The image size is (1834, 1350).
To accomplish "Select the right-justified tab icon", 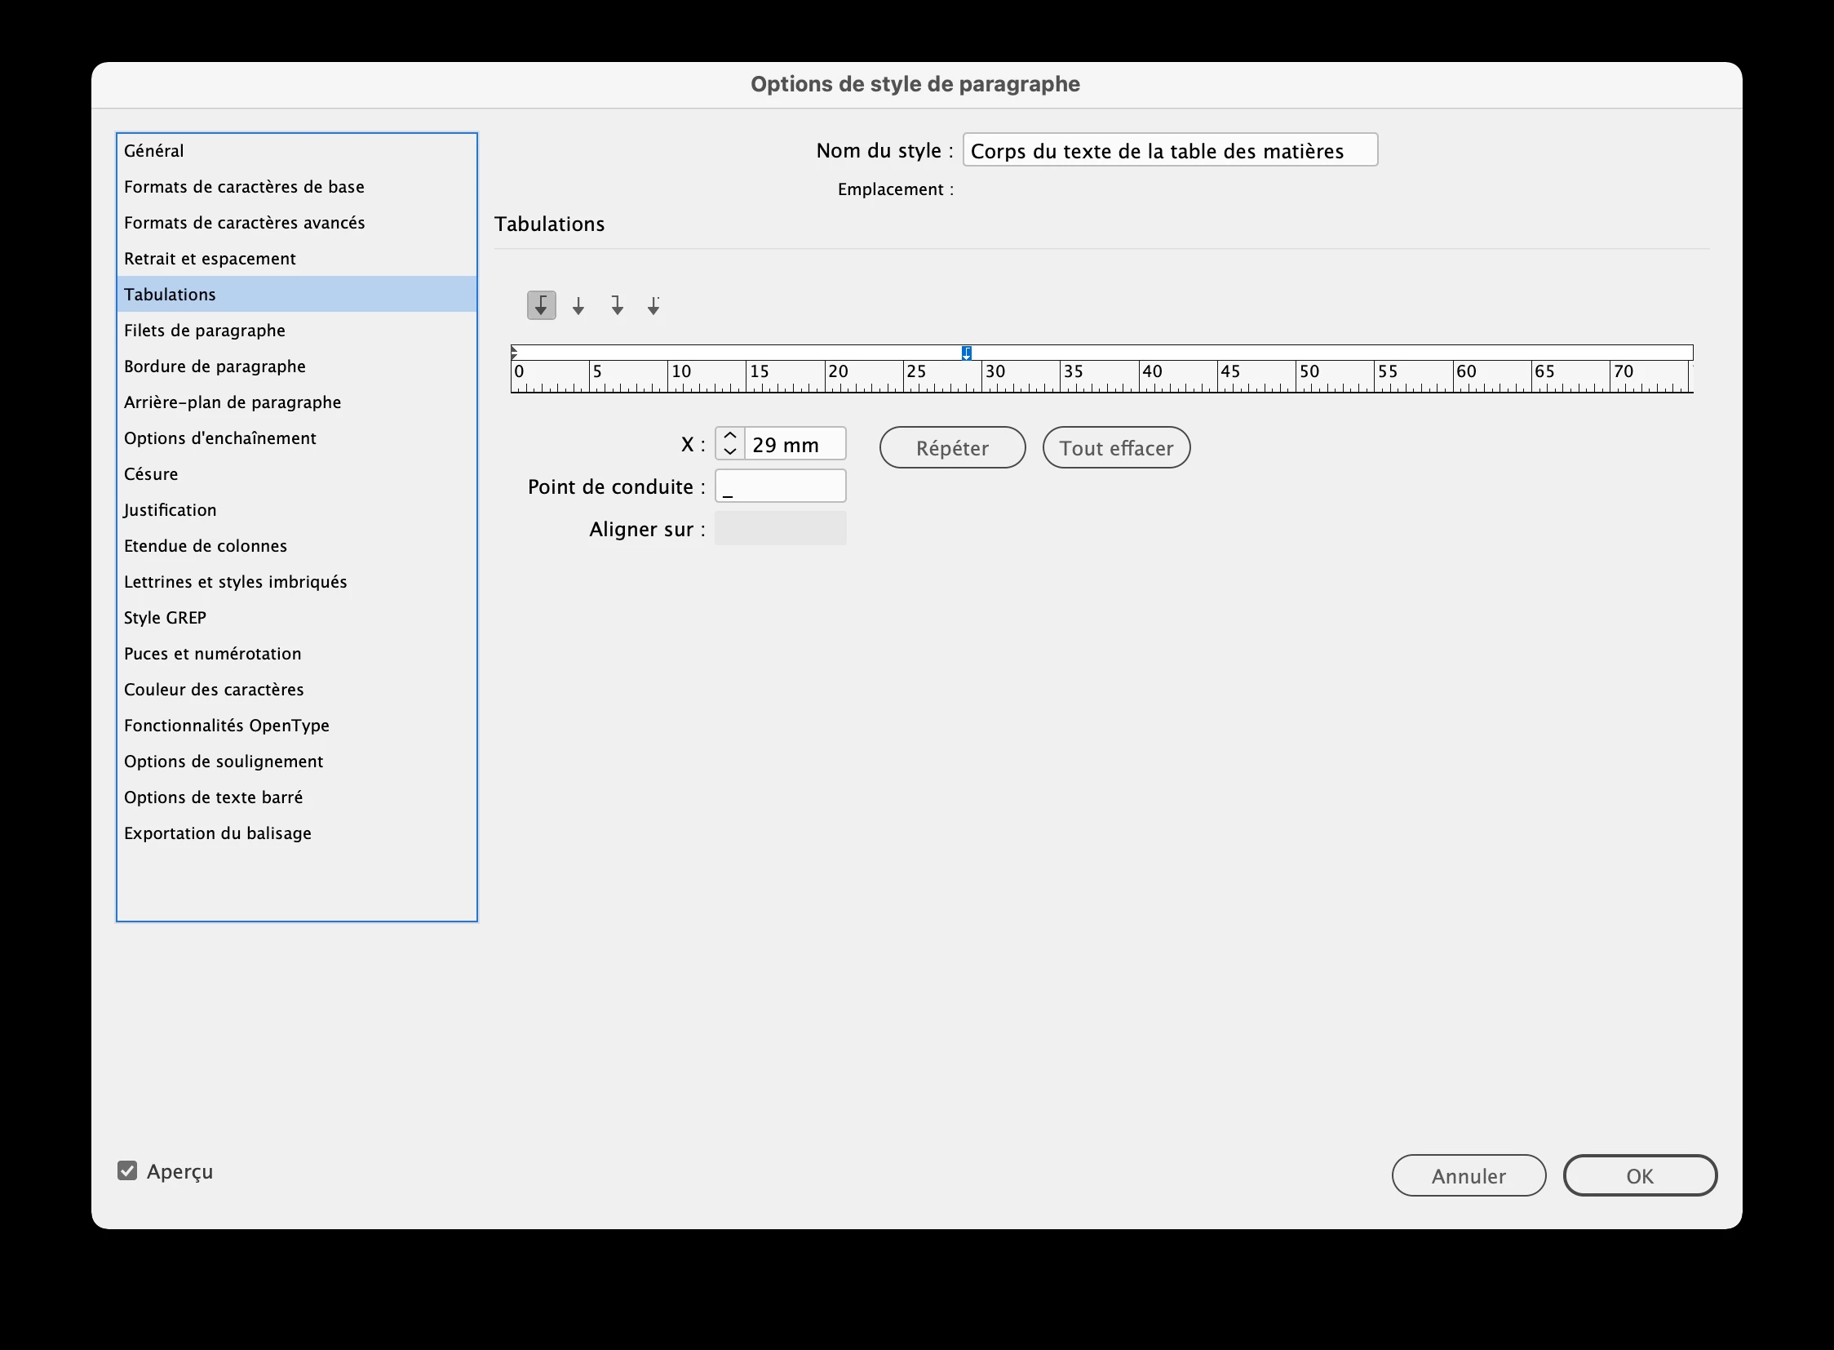I will click(617, 305).
